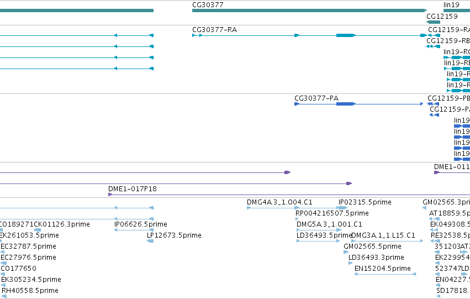Click the arrowhead ending the first purple clone line
The width and height of the screenshot is (470, 299).
tap(287, 172)
